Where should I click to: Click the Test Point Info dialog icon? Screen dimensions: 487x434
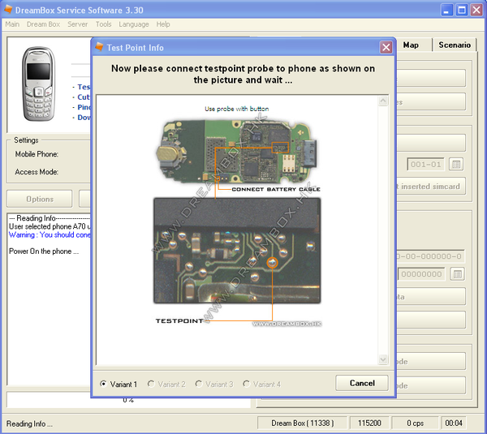99,47
